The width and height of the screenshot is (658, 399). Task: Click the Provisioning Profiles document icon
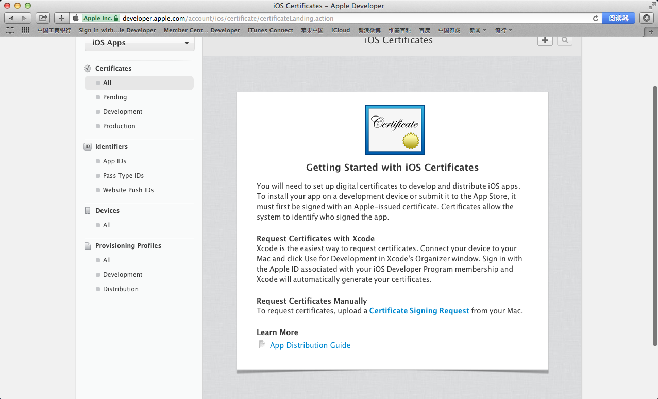[x=88, y=246]
